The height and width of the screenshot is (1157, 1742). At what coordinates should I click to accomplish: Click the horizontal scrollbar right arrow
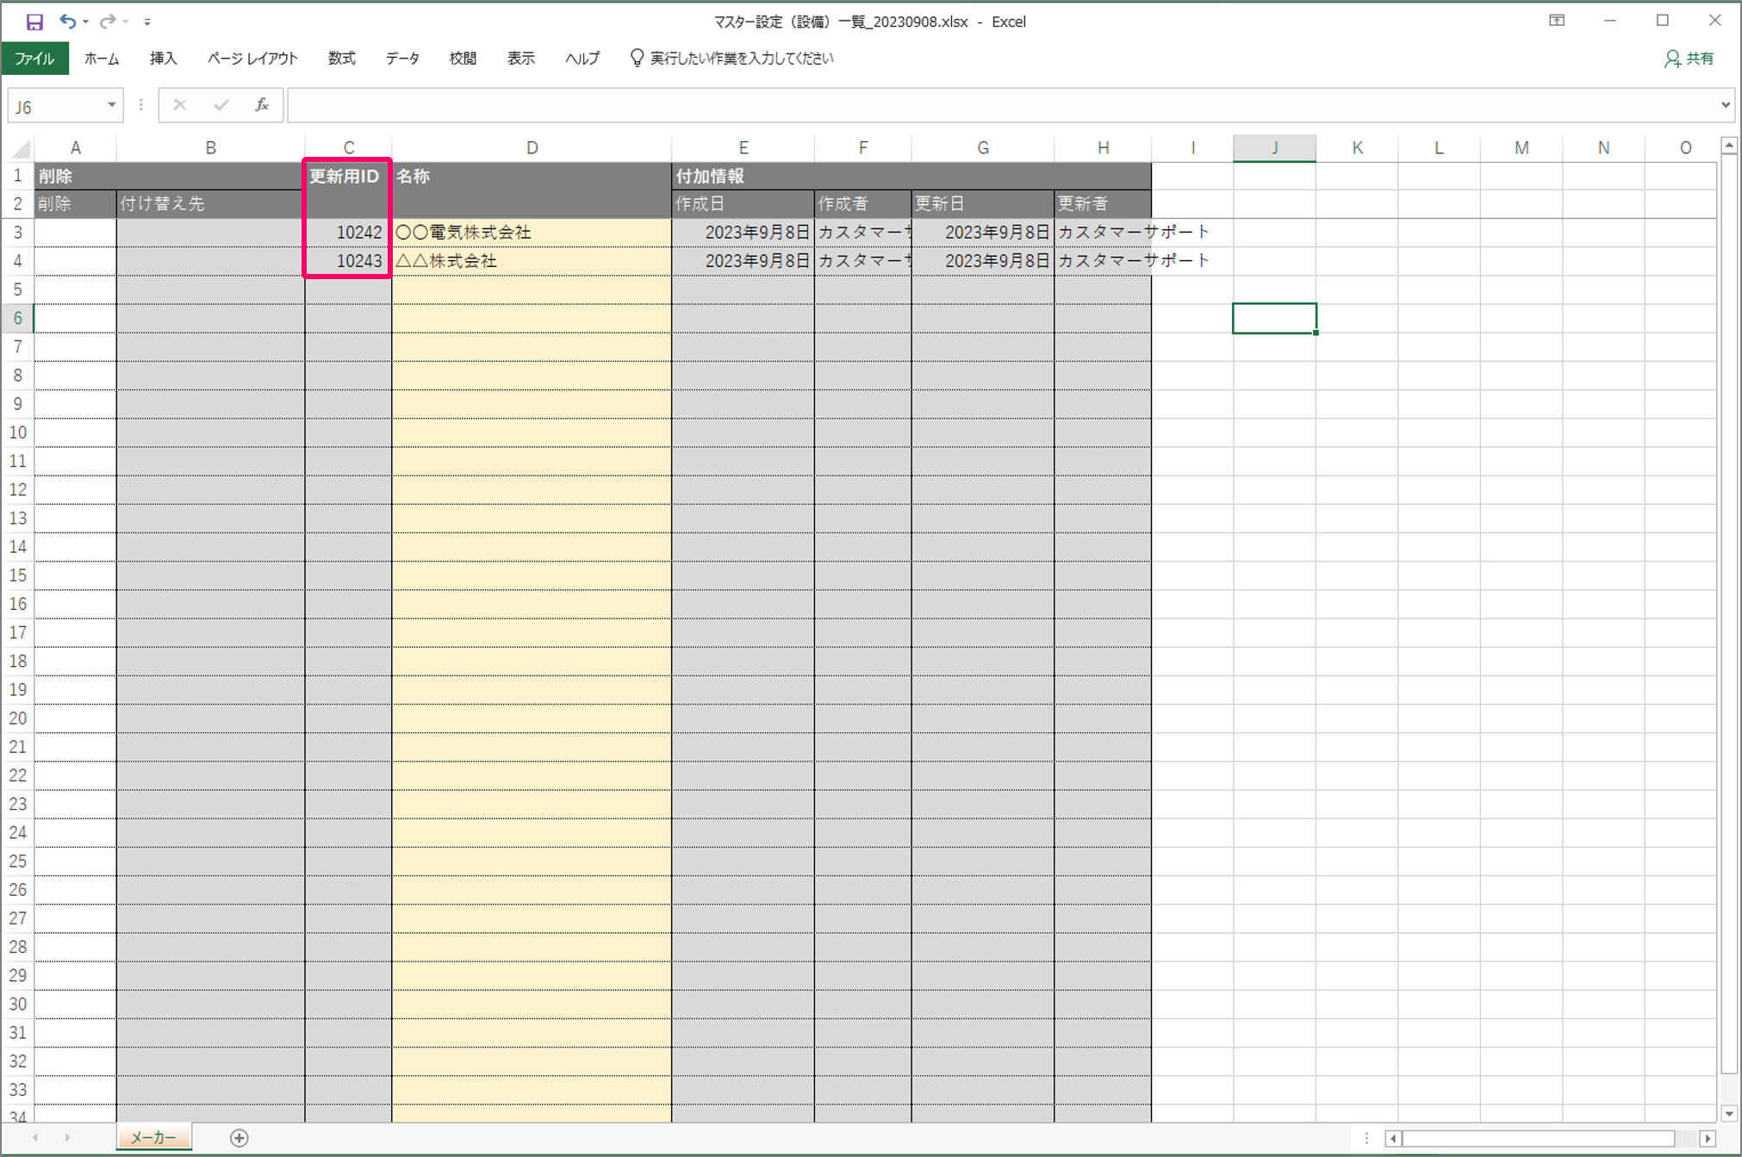click(1708, 1138)
